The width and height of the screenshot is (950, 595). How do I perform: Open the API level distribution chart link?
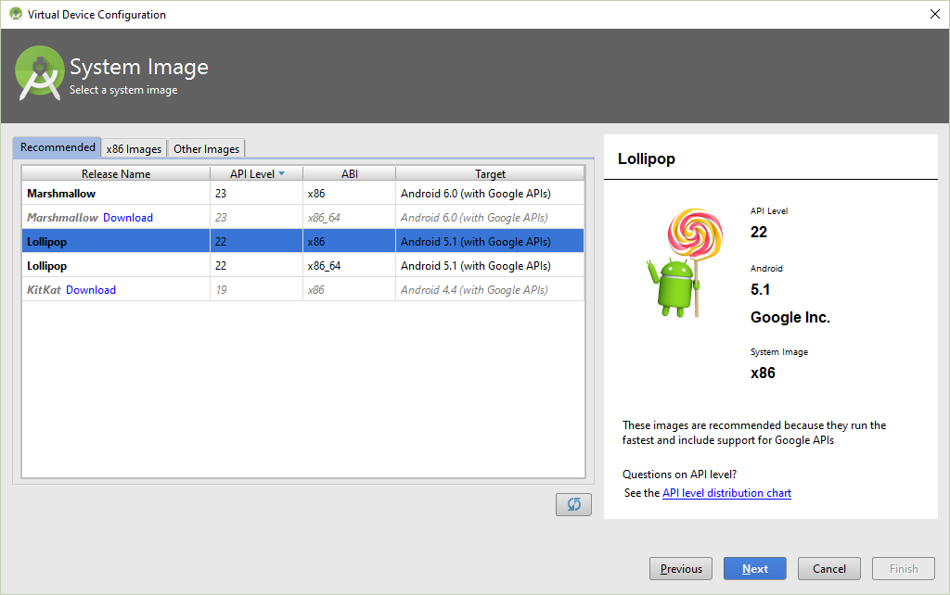726,493
